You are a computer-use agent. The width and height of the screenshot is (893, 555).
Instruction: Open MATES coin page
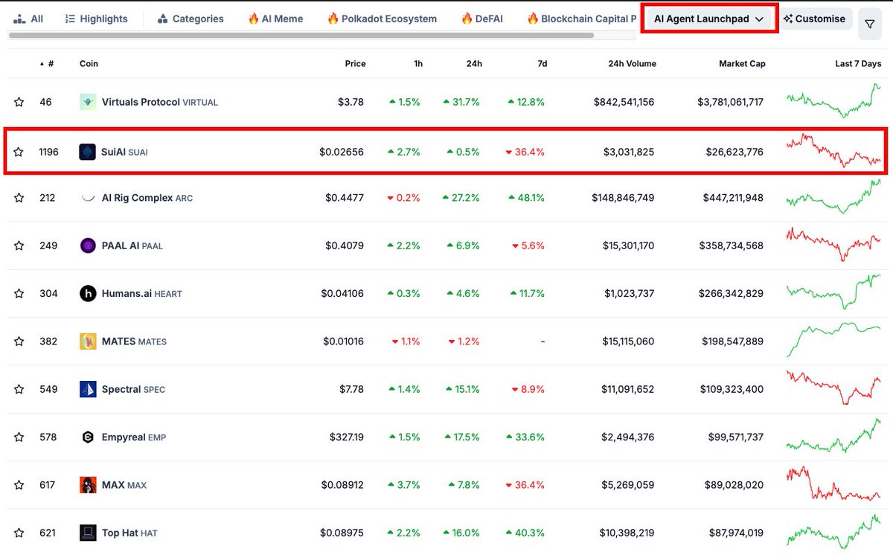[x=134, y=341]
